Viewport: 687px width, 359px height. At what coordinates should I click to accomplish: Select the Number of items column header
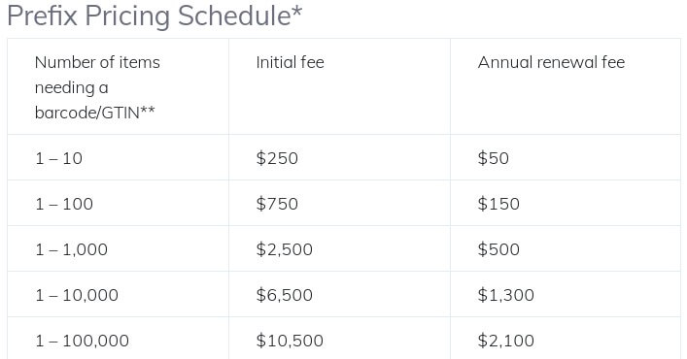pos(118,86)
